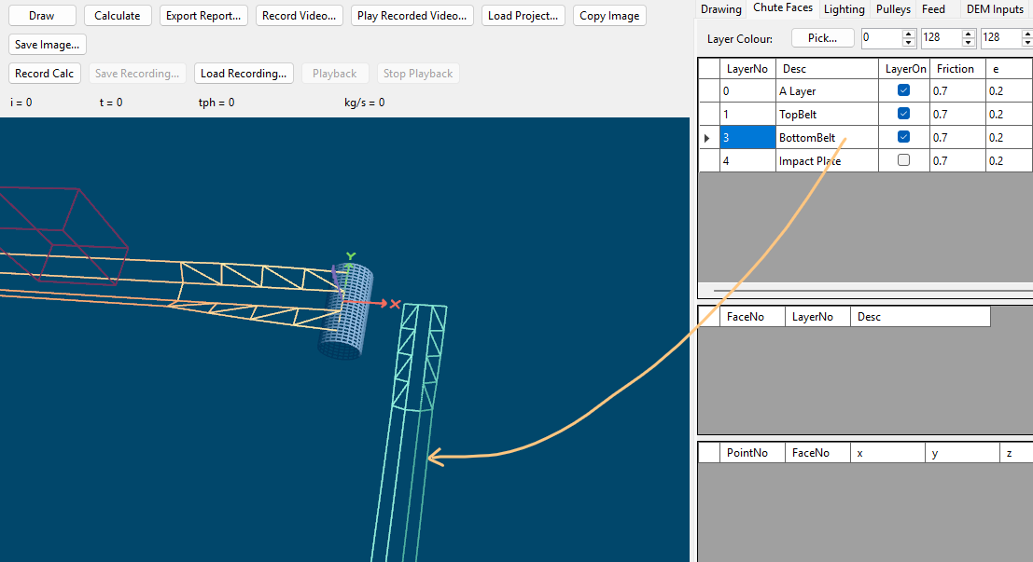
Task: Open the DEM Inputs tab
Action: click(995, 9)
